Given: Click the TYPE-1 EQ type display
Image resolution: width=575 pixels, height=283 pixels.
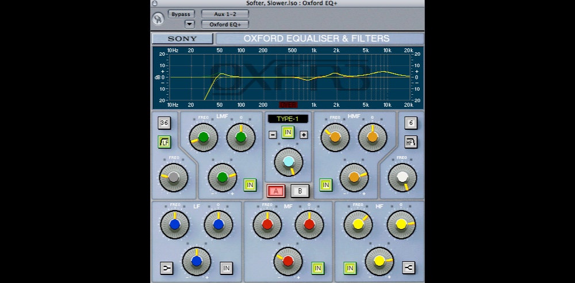Looking at the screenshot, I should click(x=287, y=119).
